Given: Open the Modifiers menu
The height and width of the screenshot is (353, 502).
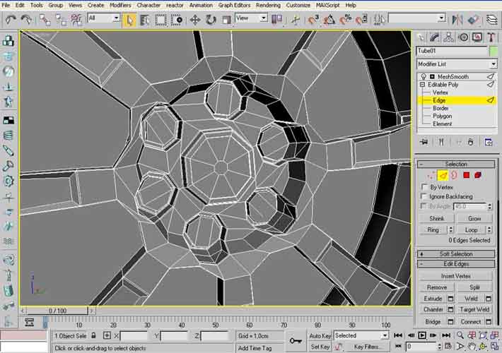Looking at the screenshot, I should 120,5.
